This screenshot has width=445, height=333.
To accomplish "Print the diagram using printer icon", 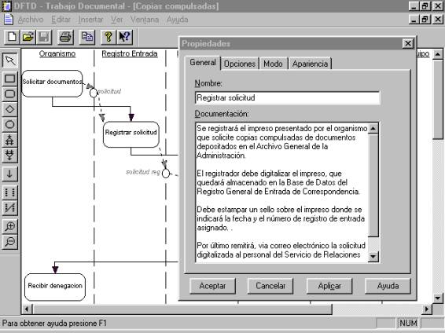I will point(65,37).
